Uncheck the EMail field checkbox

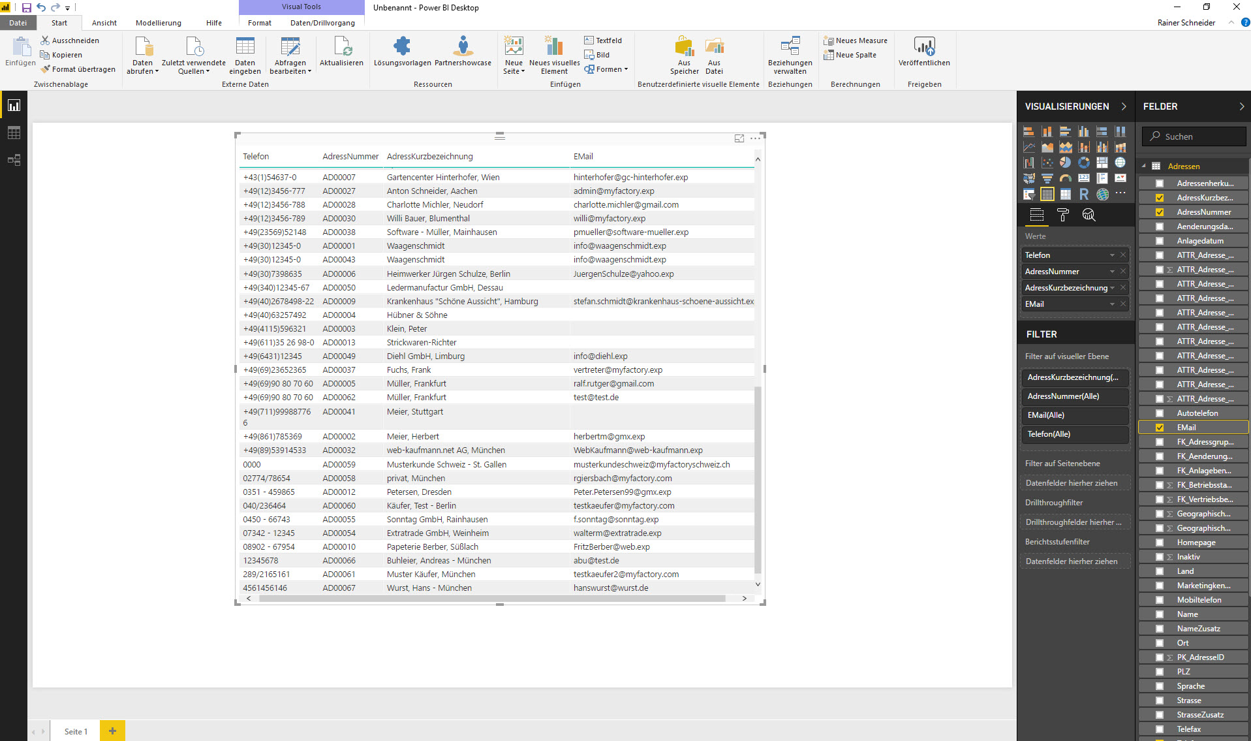(1160, 428)
